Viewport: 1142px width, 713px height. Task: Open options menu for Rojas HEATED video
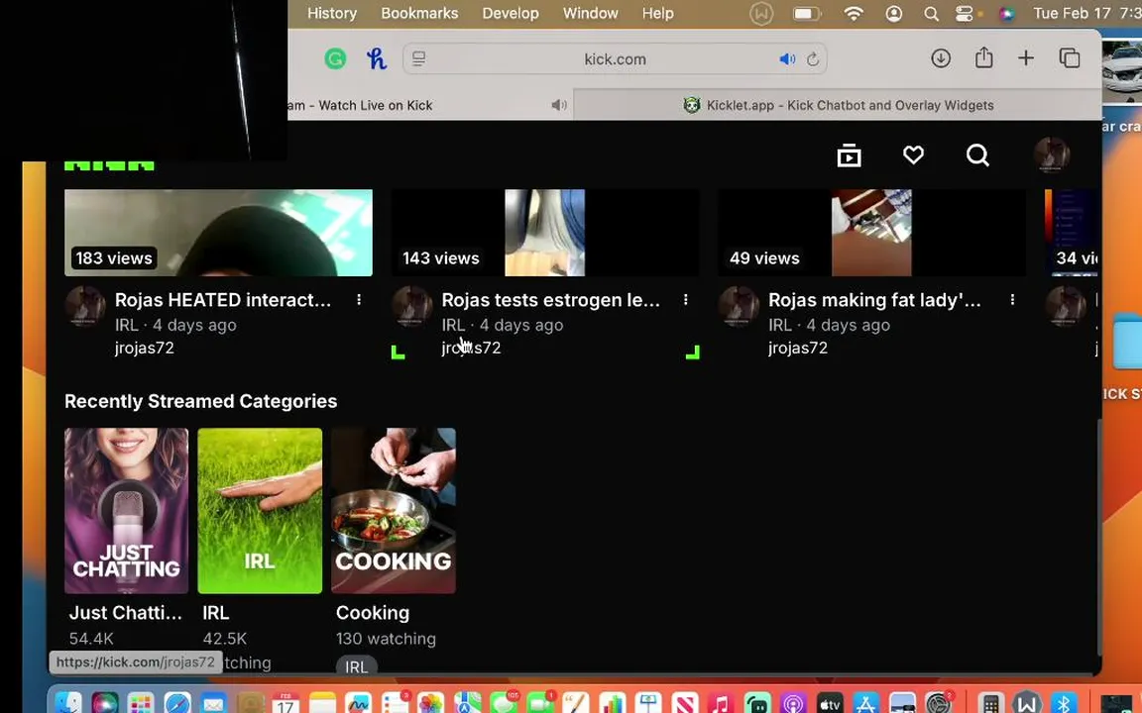coord(359,300)
